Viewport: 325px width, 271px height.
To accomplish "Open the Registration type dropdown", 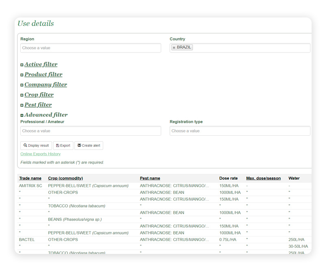I will pyautogui.click(x=240, y=131).
